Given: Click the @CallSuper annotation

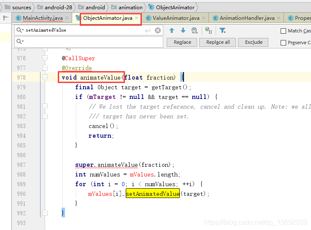Looking at the screenshot, I should click(78, 58).
